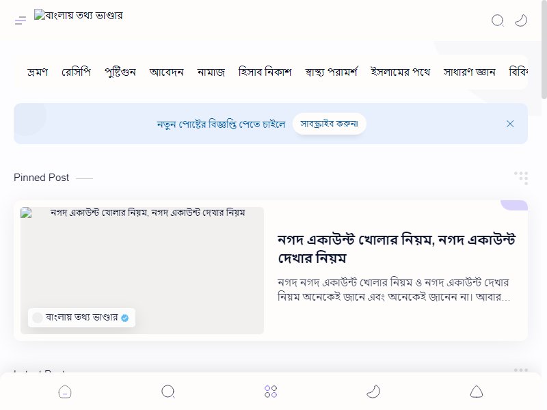Open the ভ্রমণ category
This screenshot has height=410, width=547.
[38, 72]
